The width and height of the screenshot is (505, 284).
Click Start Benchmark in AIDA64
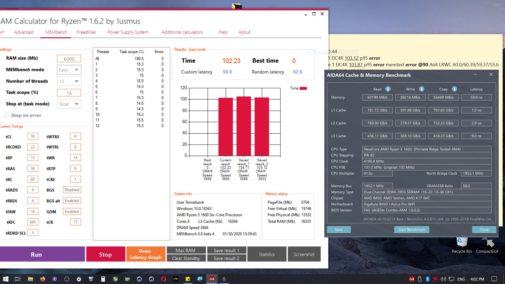click(411, 230)
